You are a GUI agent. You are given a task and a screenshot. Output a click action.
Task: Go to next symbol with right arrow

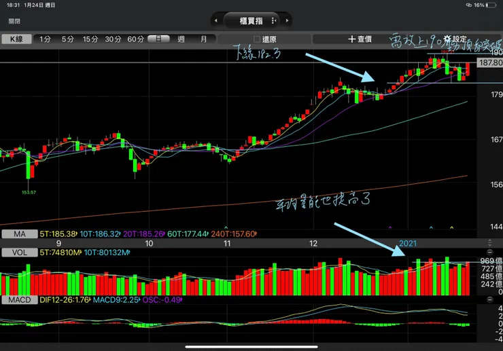point(287,20)
